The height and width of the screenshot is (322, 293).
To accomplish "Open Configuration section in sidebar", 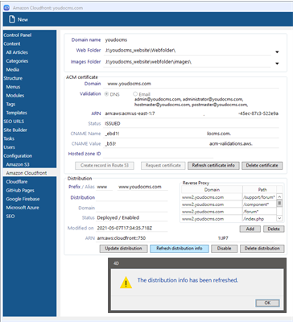I will [18, 155].
